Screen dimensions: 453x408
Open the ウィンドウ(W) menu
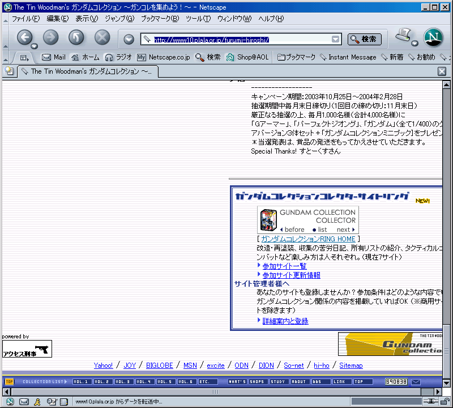click(234, 19)
